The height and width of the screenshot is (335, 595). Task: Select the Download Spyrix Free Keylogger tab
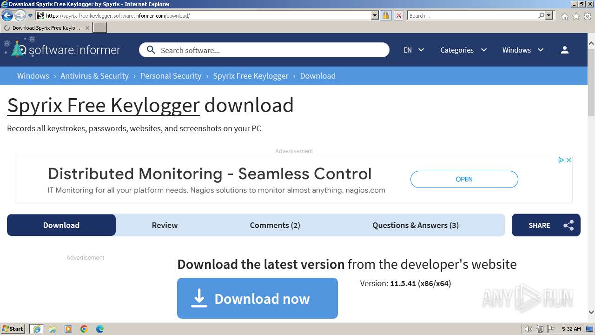[46, 28]
